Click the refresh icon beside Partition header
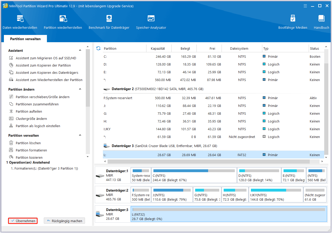332x233 pixels. pos(98,48)
